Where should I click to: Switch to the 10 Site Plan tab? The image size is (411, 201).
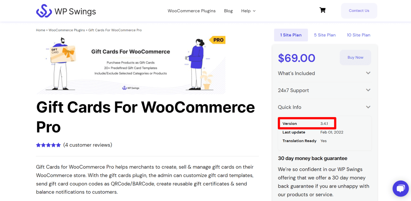[x=358, y=35]
